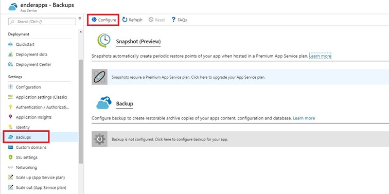Click the Snapshot clock icon
389x194 pixels.
tap(103, 41)
